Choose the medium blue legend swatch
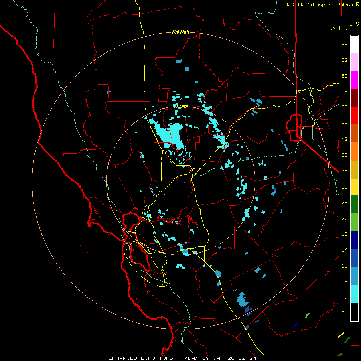This screenshot has width=361, height=361. point(354,258)
